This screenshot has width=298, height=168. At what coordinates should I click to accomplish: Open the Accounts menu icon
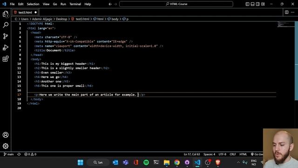(x=6, y=135)
